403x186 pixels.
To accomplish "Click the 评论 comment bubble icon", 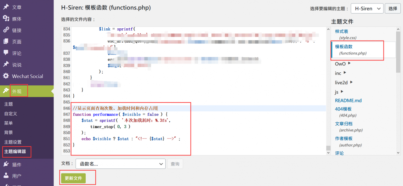I will tap(6, 53).
